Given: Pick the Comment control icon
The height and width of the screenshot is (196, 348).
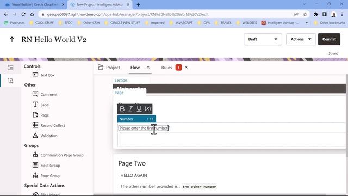Looking at the screenshot, I should [x=35, y=94].
